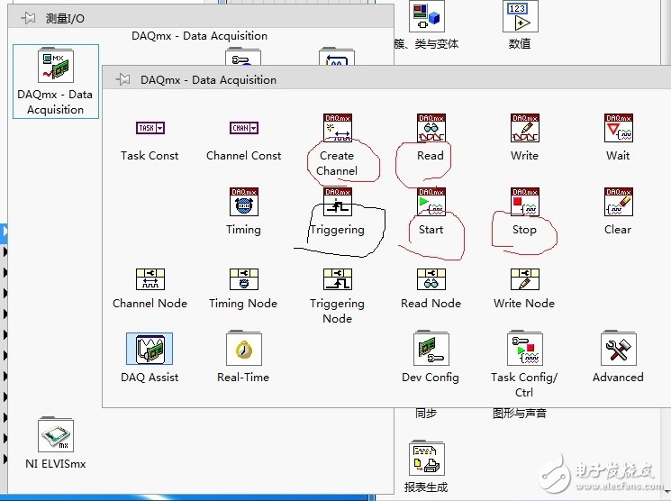Pick the DAQmx Read VI

click(431, 128)
